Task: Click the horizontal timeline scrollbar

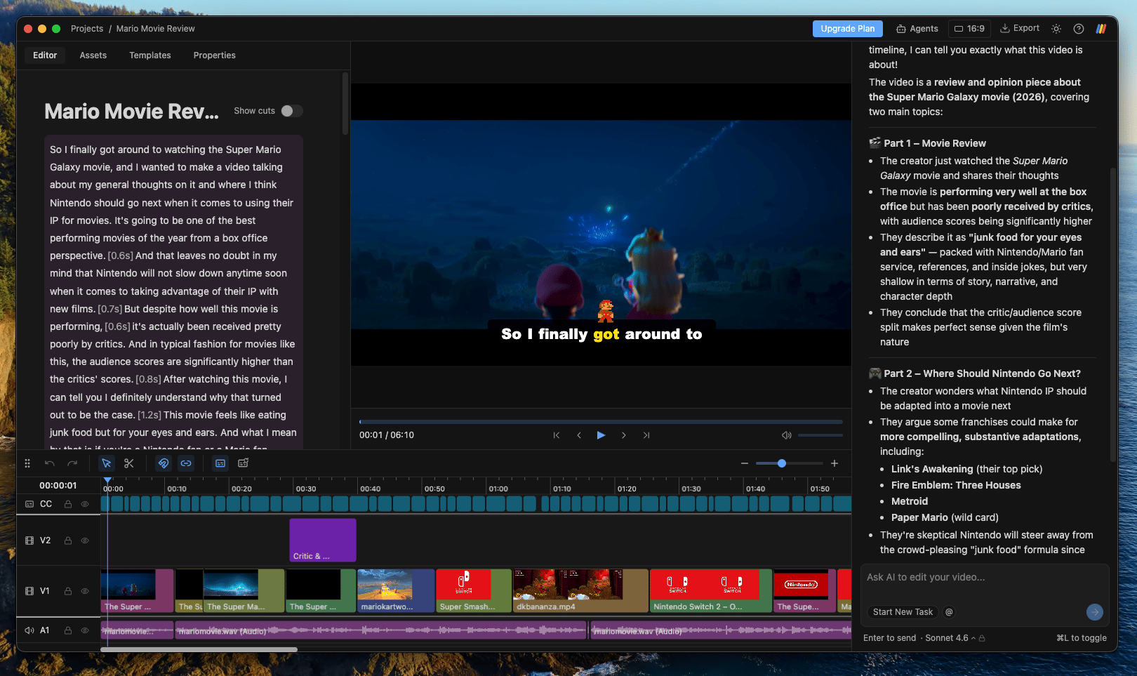Action: point(199,649)
